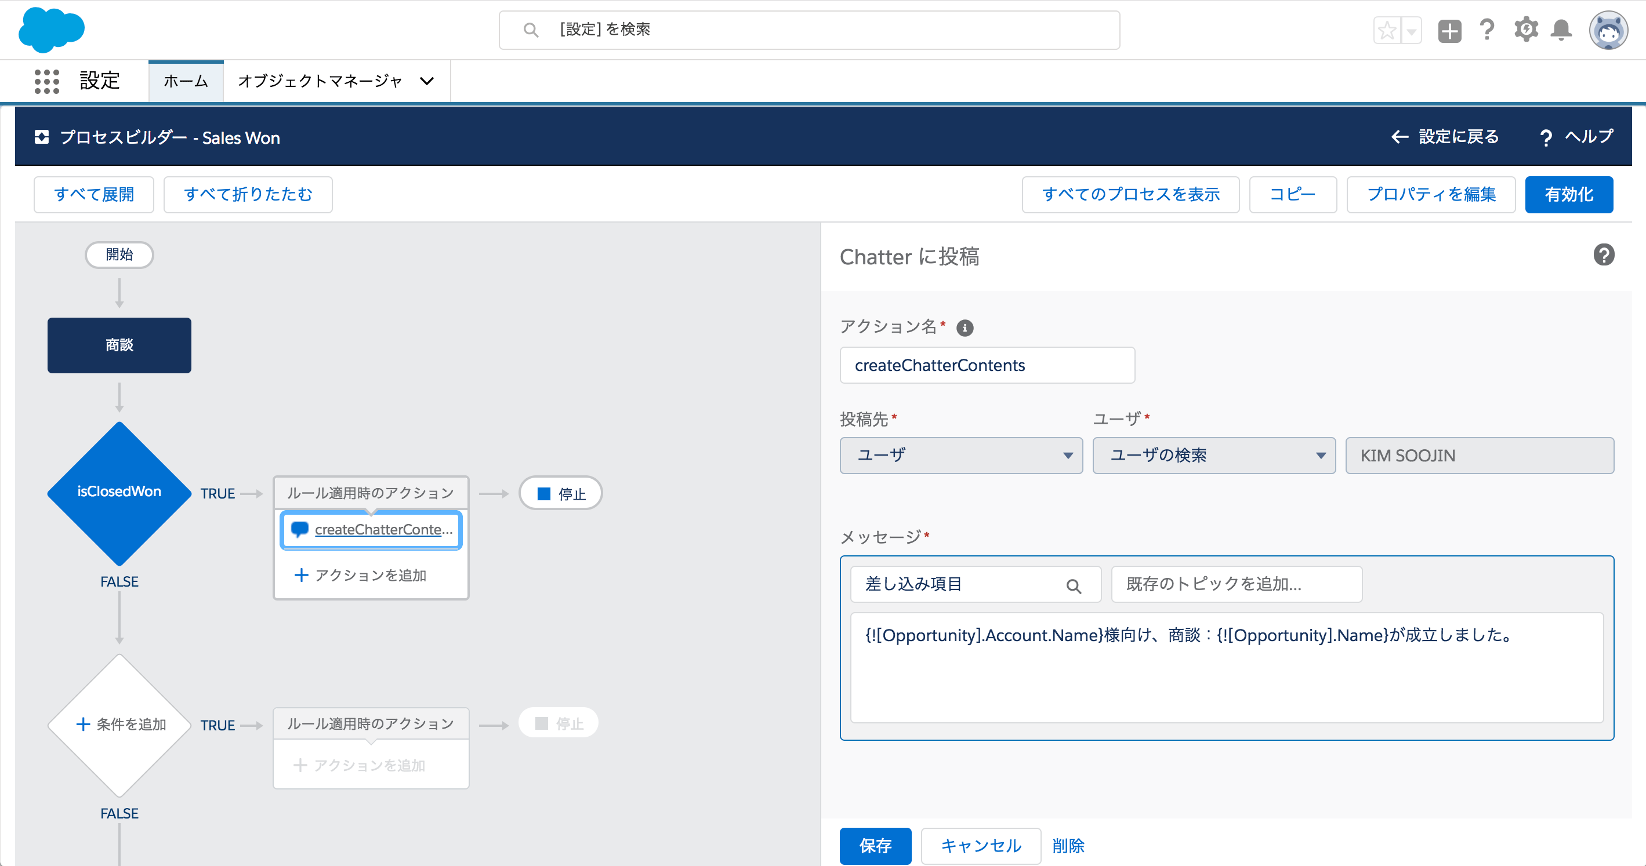
Task: Activate the process with 有効化
Action: click(x=1569, y=194)
